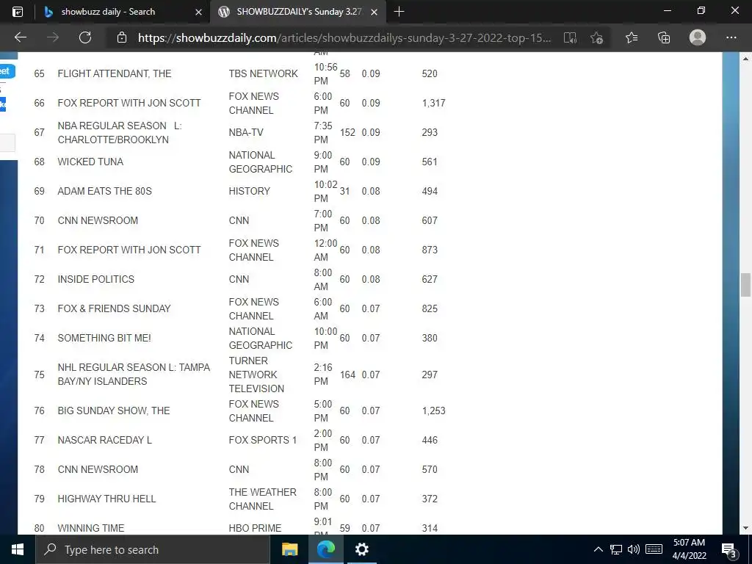Screen dimensions: 752x564
Task: Click rank number 70
Action: click(x=40, y=220)
